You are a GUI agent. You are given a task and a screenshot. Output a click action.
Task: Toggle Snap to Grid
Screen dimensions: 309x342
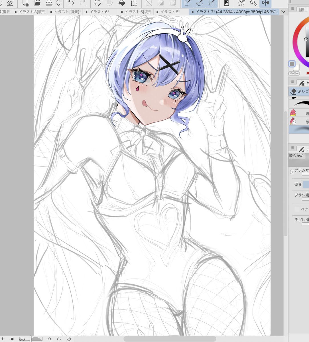(x=212, y=3)
